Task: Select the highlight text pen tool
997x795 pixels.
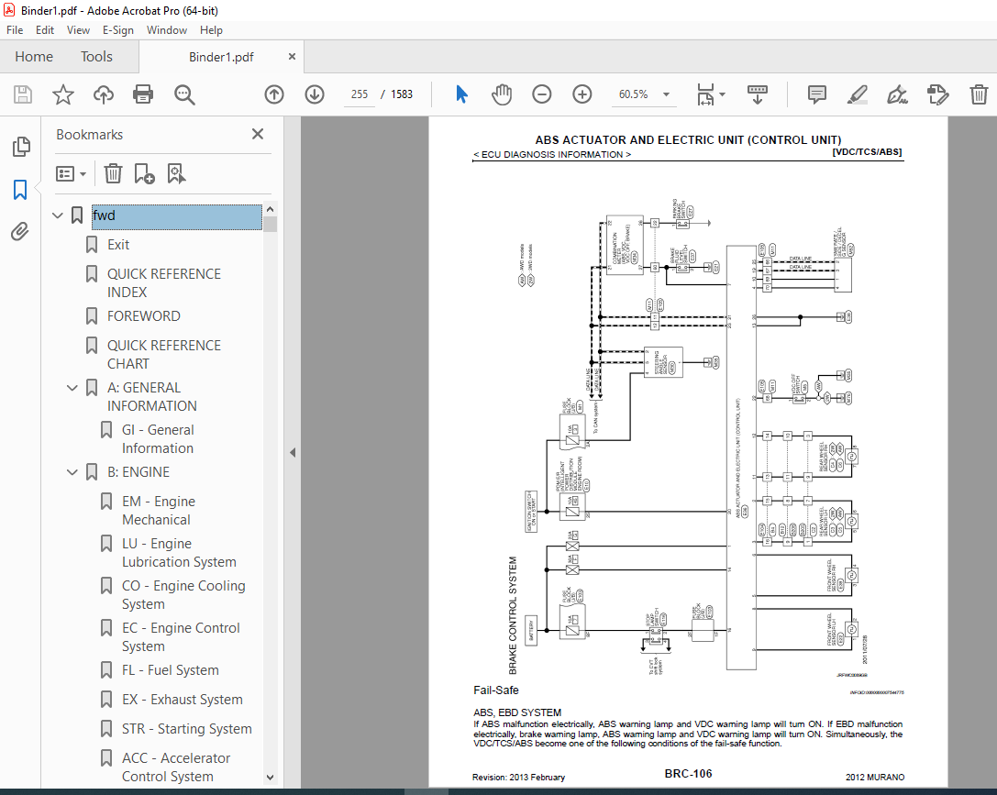Action: 857,94
